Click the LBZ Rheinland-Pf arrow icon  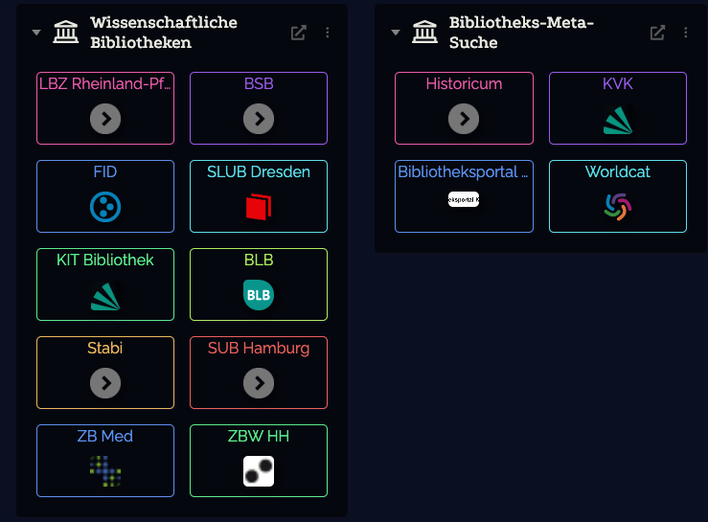(105, 119)
